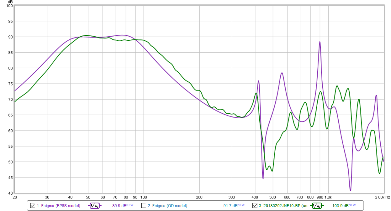The image size is (391, 211).
Task: Uncheck the Enigma (BP6S model) trace checkbox
Action: [x=32, y=206]
